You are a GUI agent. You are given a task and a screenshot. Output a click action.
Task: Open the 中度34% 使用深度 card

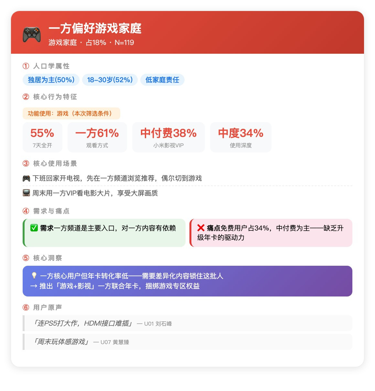pyautogui.click(x=241, y=137)
